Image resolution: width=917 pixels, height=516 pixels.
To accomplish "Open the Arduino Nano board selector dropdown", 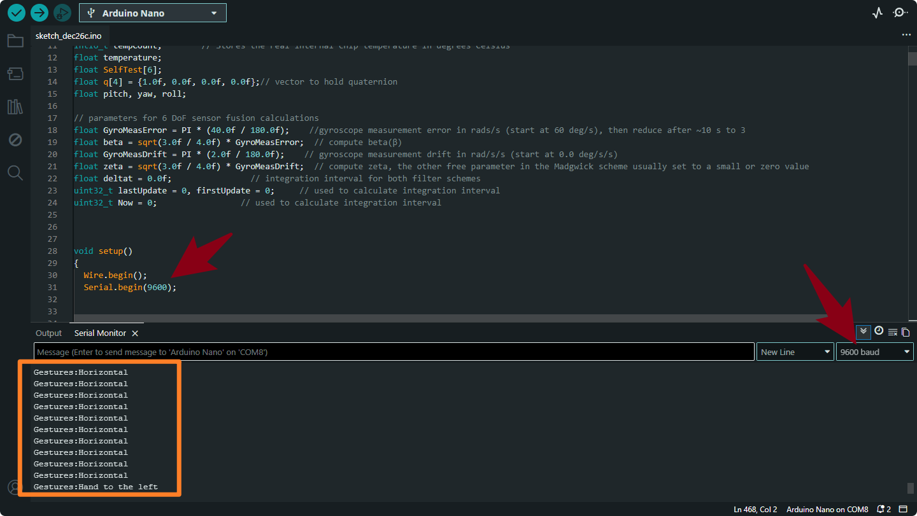I will click(x=153, y=13).
